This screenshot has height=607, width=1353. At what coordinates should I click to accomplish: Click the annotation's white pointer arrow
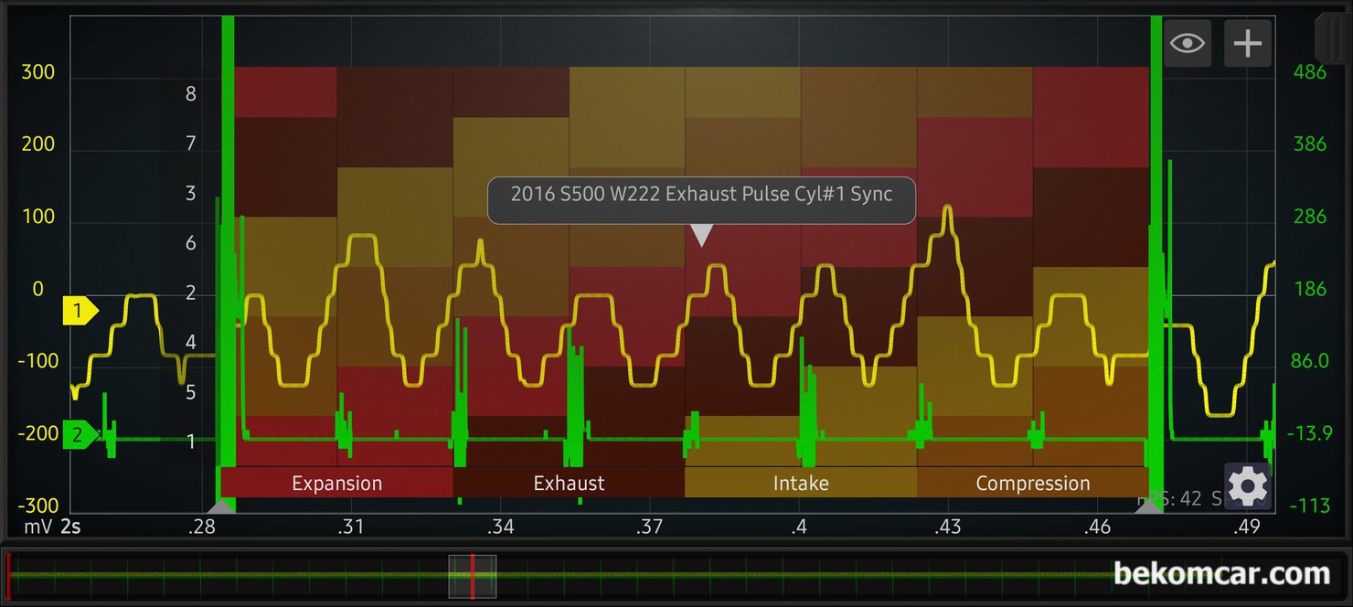coord(701,236)
